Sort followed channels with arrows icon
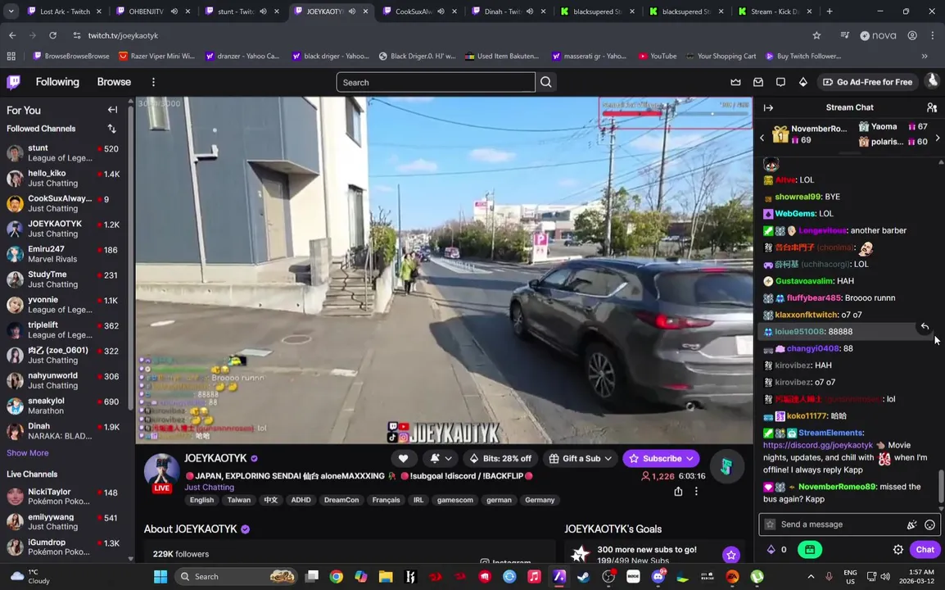The height and width of the screenshot is (590, 945). (111, 129)
